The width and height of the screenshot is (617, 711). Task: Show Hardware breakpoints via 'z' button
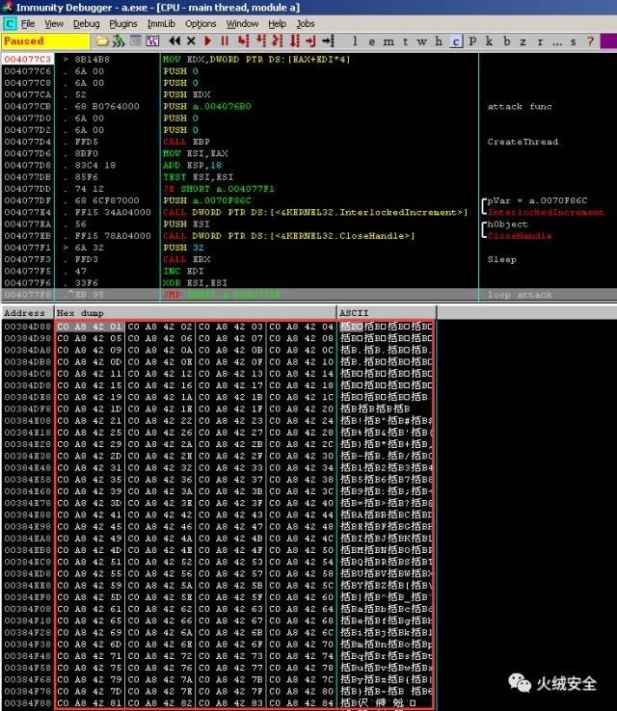pyautogui.click(x=523, y=41)
